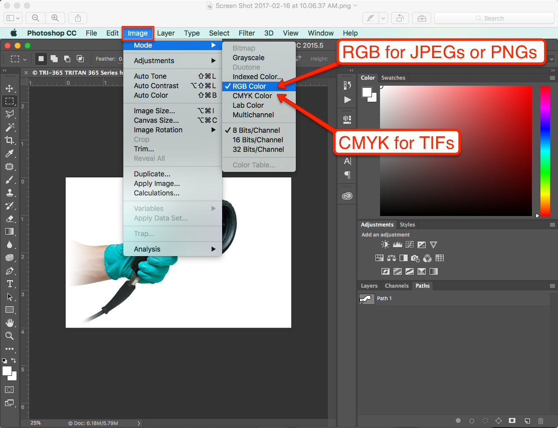Open the Filter menu
The width and height of the screenshot is (558, 428).
247,33
